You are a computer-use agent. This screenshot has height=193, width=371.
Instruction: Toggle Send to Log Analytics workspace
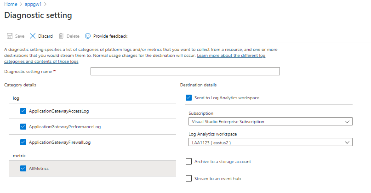point(188,97)
